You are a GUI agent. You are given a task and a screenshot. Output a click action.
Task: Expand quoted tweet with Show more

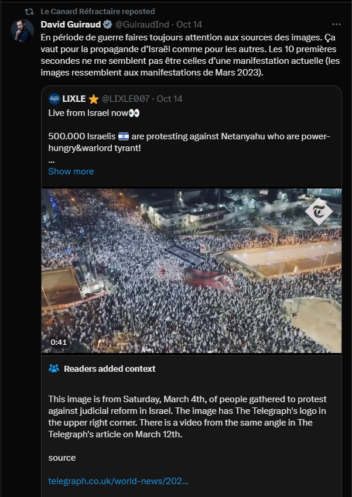point(71,172)
